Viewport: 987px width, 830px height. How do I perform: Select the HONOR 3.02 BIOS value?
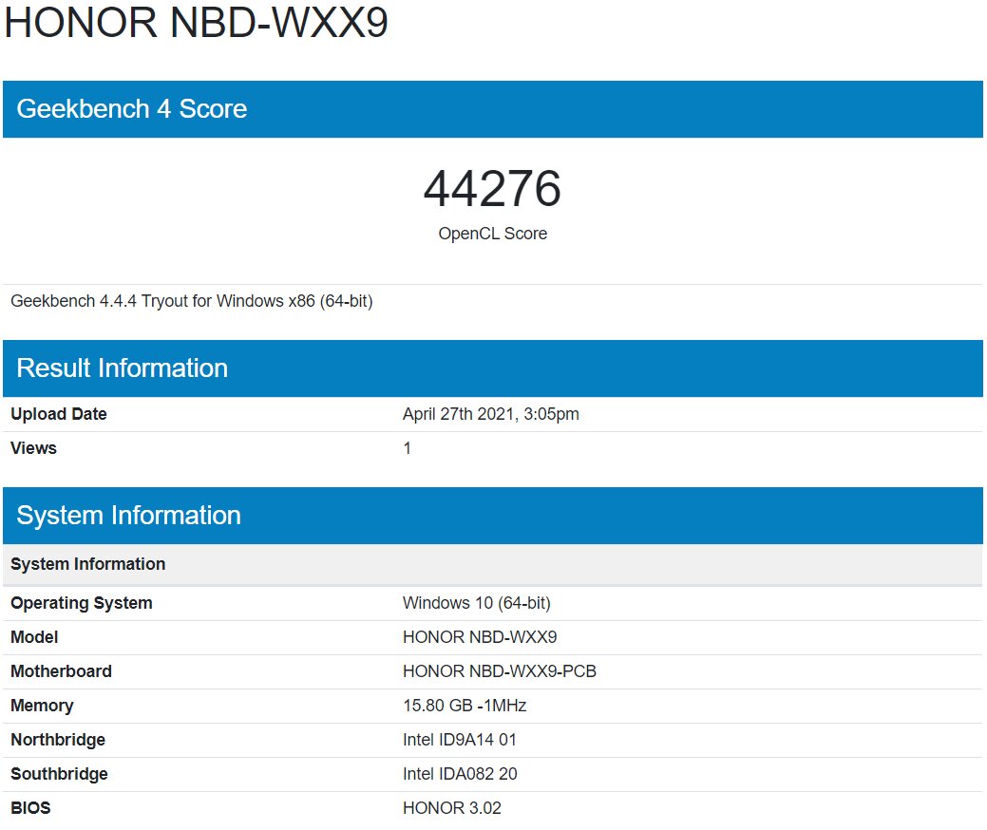(x=452, y=807)
